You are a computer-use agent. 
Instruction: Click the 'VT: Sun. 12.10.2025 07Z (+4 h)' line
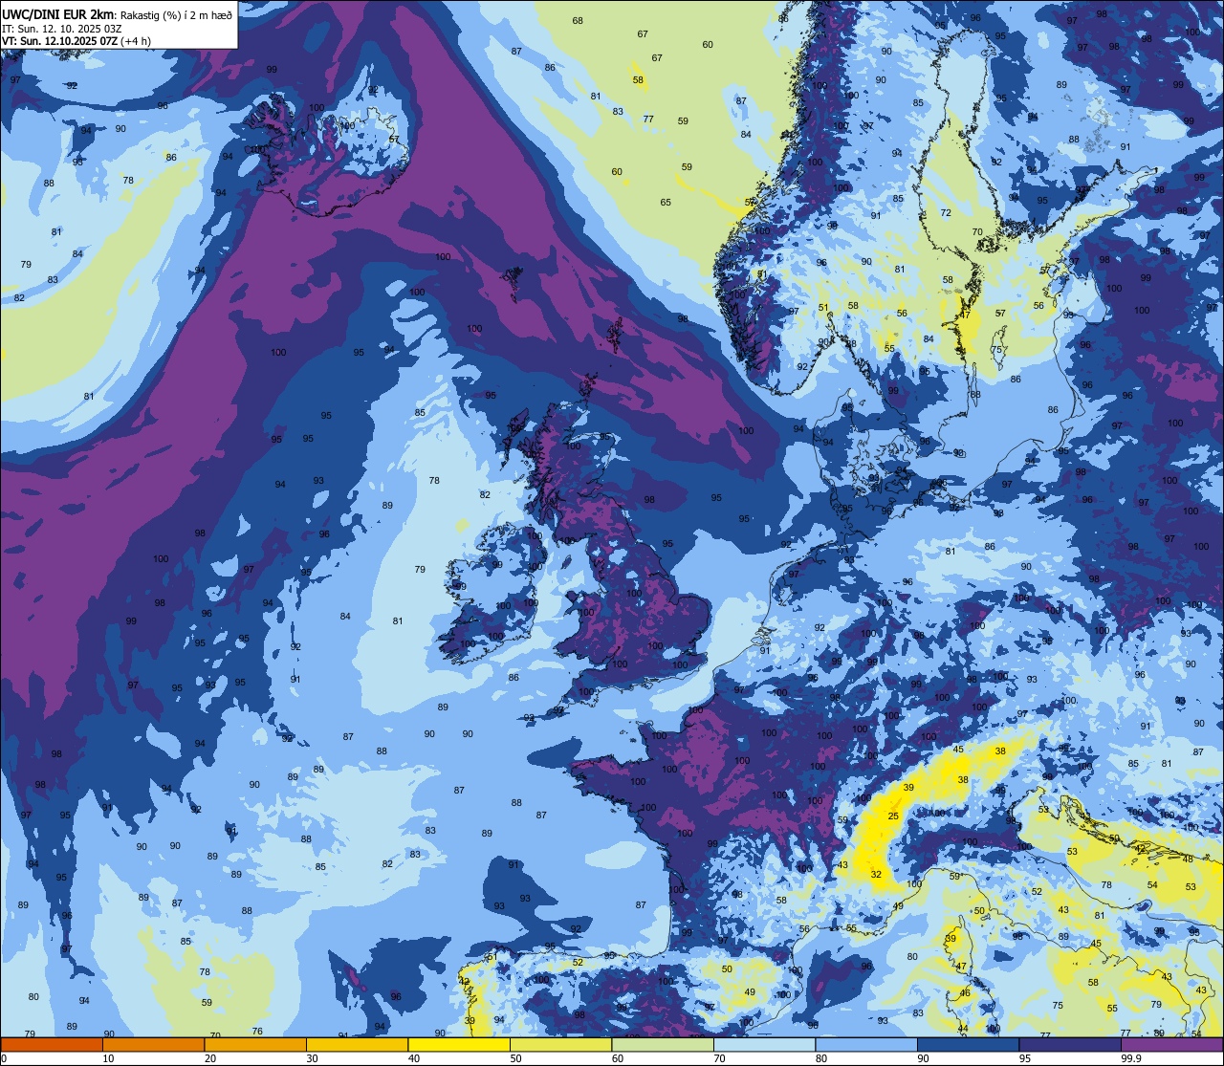tap(76, 41)
